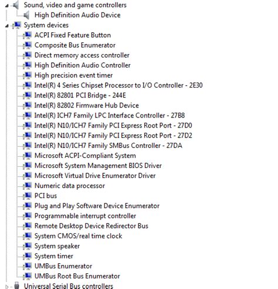Select Microsoft ACPI-Compliant System
This screenshot has width=278, height=289.
(x=85, y=156)
